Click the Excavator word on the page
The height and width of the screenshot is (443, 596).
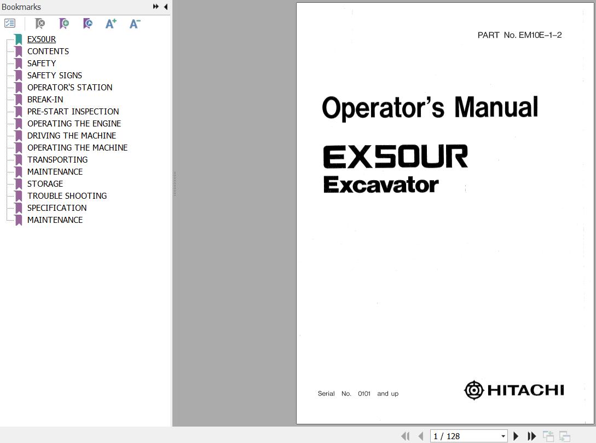click(x=381, y=185)
